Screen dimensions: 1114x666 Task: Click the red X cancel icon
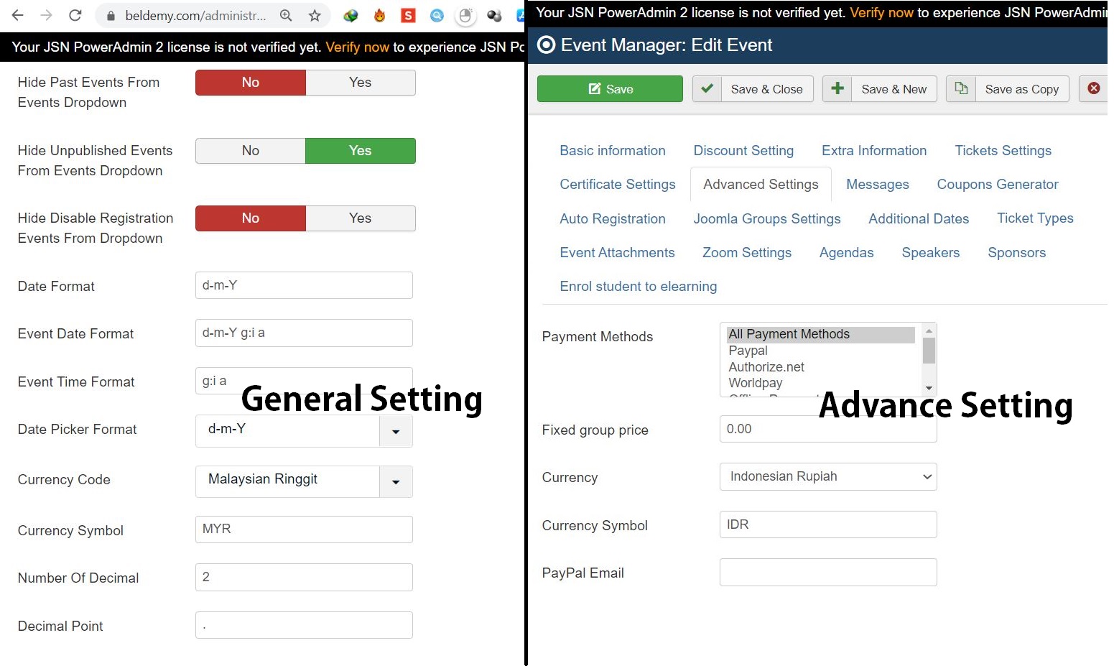[x=1093, y=88]
